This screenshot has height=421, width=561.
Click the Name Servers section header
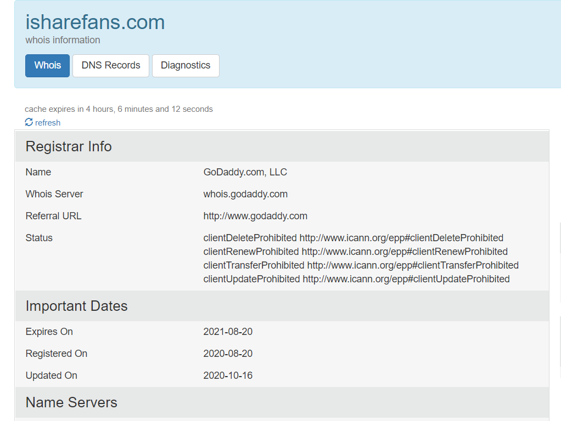tap(71, 402)
